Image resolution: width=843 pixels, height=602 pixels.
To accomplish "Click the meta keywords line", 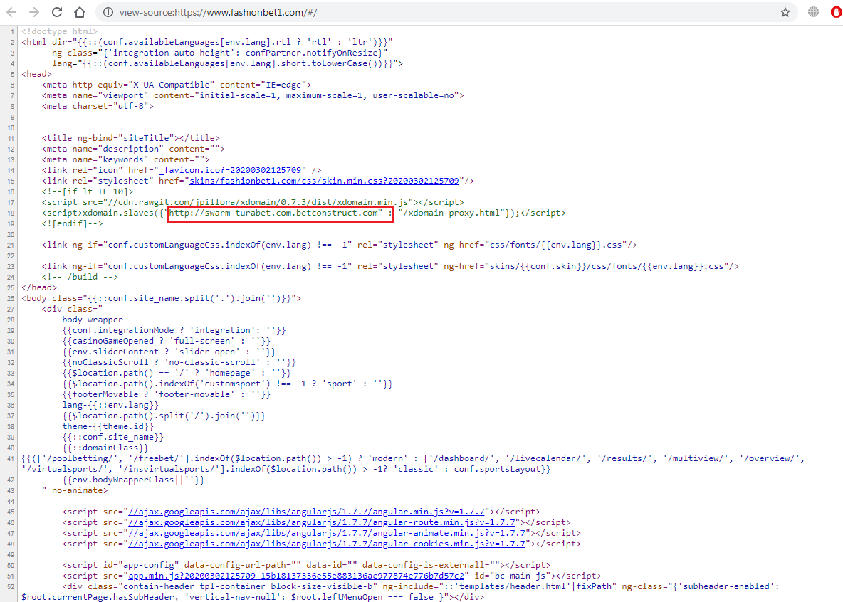I will (x=126, y=159).
